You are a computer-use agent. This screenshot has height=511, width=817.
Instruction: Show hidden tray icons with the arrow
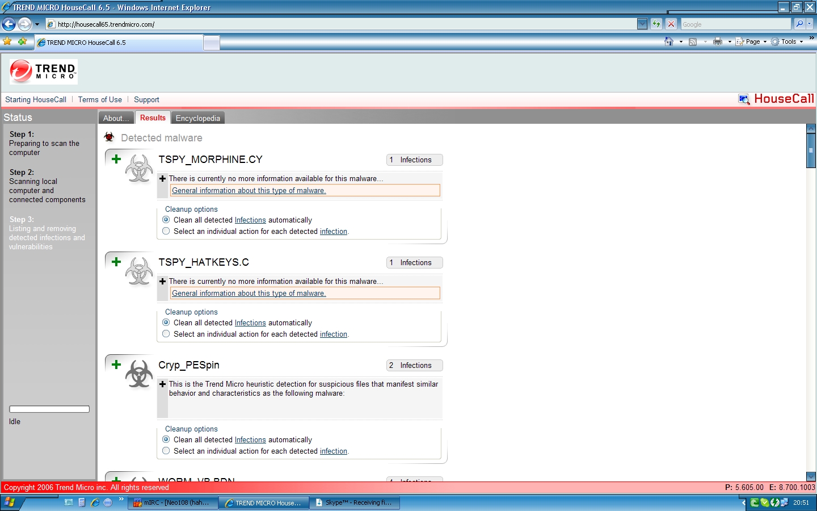pyautogui.click(x=744, y=502)
